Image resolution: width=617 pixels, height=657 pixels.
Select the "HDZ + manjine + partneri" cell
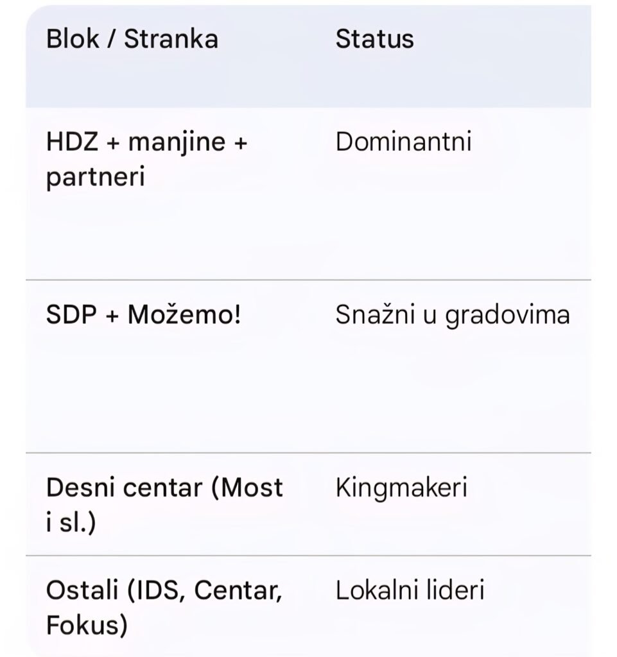pos(146,159)
